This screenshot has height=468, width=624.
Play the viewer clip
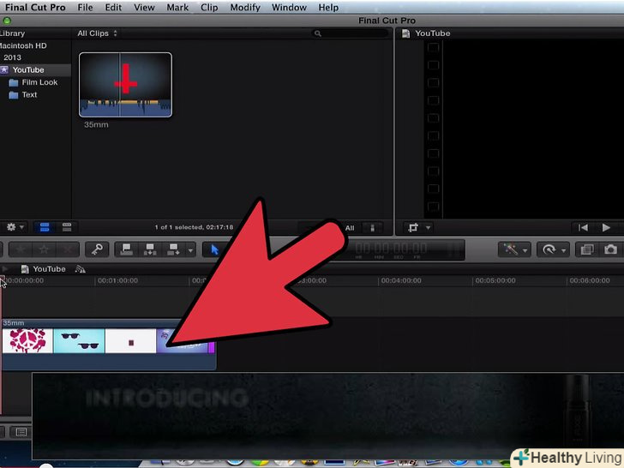(x=606, y=227)
